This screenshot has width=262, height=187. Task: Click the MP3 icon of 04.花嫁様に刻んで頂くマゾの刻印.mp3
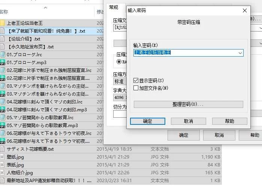pos(2,109)
